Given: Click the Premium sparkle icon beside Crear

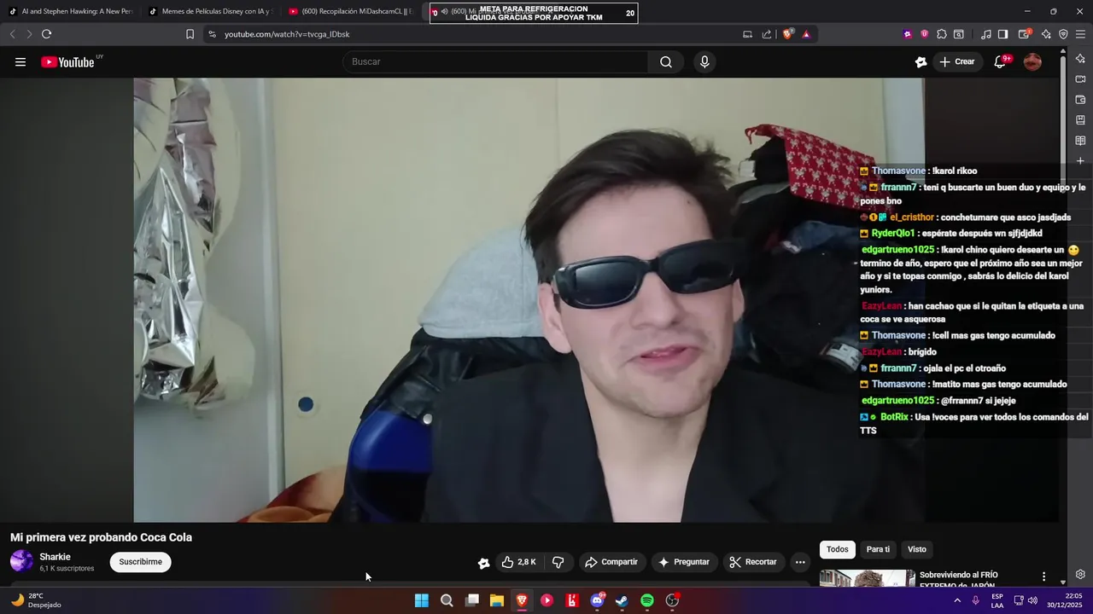Looking at the screenshot, I should pos(921,61).
